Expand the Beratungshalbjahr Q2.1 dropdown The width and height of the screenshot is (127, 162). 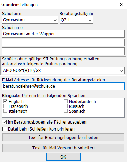pos(76,20)
